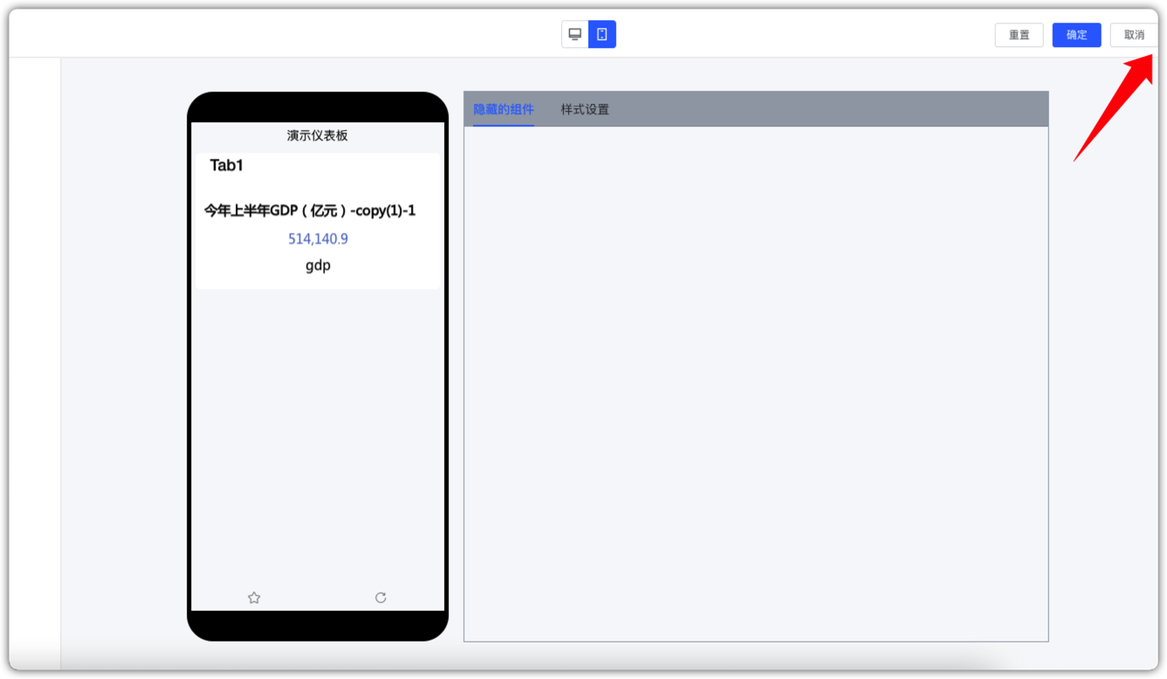Confirm with the 确定 button
The image size is (1167, 679).
pyautogui.click(x=1077, y=35)
